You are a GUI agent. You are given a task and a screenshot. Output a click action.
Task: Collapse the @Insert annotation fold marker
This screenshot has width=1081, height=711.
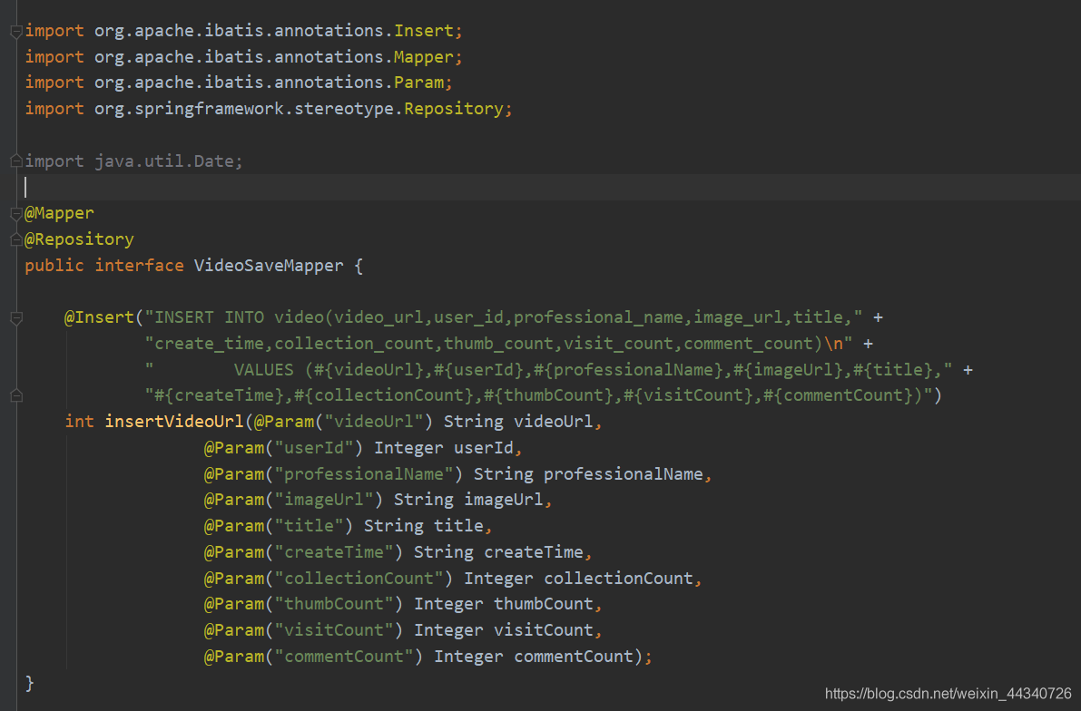[x=16, y=317]
